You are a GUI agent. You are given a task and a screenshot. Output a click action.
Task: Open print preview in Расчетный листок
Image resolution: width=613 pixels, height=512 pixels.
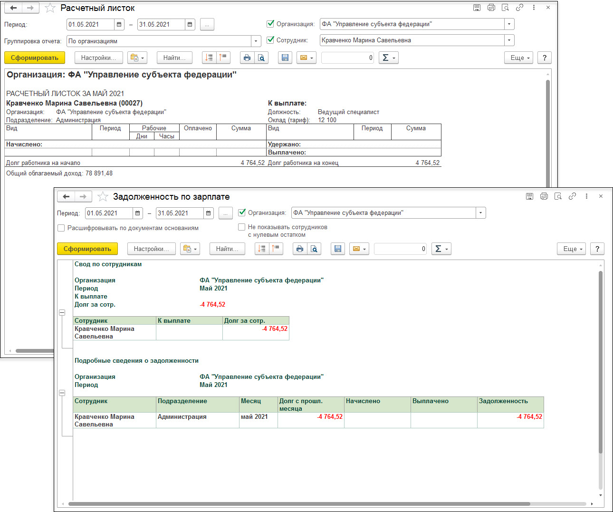tap(261, 58)
